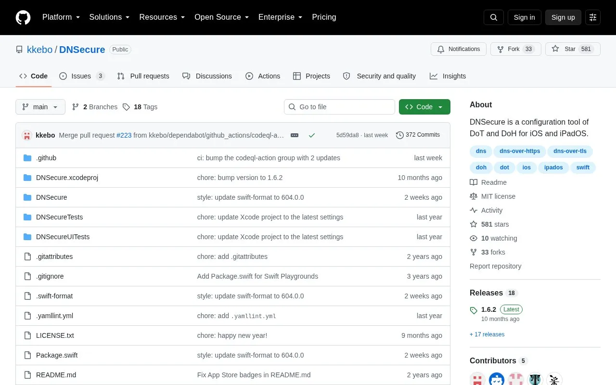This screenshot has height=385, width=616.
Task: Select the ipados topic tag
Action: [x=553, y=167]
